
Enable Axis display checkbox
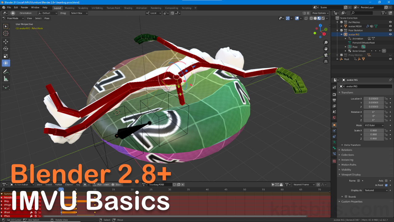pos(386,181)
